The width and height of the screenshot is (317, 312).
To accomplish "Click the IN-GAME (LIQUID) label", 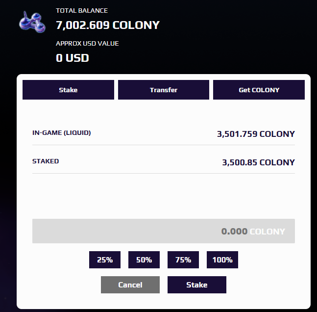I will (61, 133).
